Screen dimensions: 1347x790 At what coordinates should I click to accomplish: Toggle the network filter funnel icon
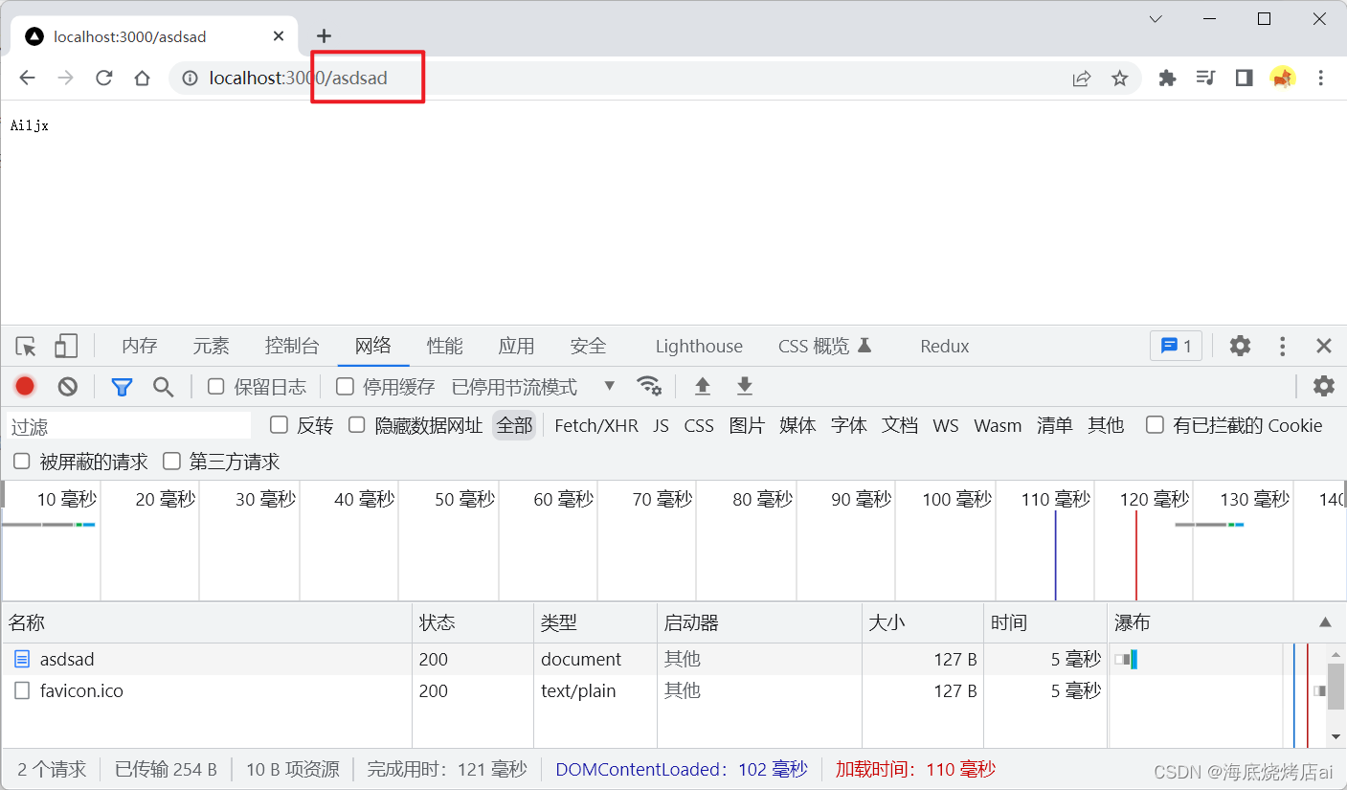click(122, 386)
